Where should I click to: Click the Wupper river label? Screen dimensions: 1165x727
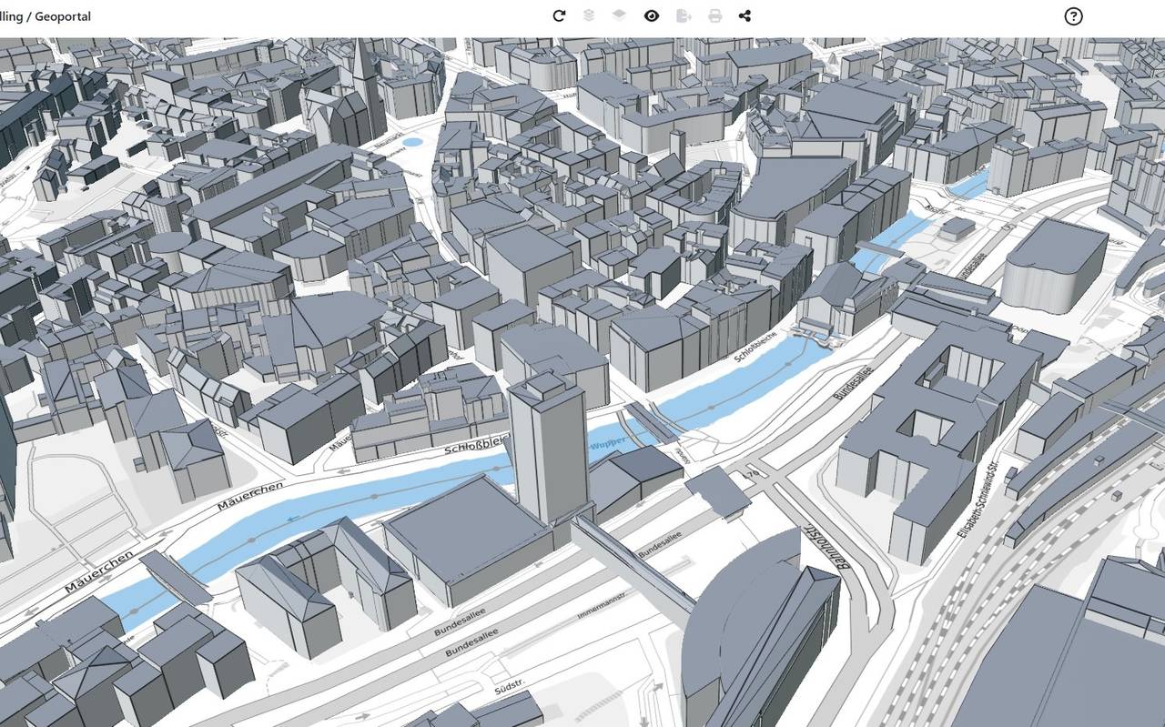[608, 445]
